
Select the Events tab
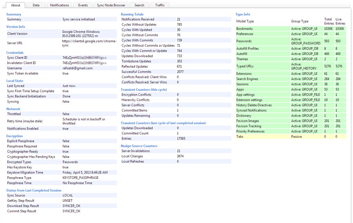83,5
